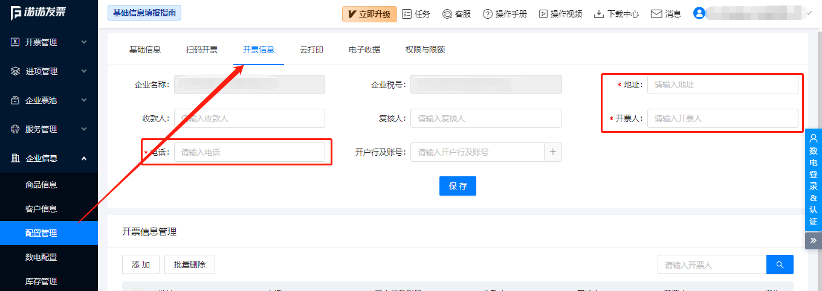The image size is (822, 291).
Task: Click the 电话 phone input field
Action: (249, 152)
